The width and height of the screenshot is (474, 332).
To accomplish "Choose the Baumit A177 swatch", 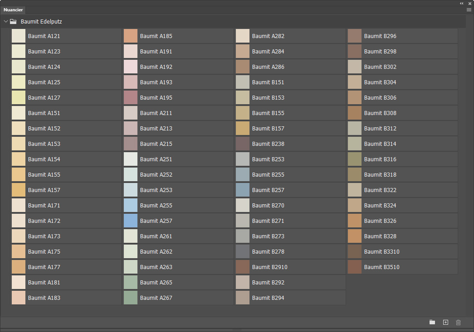I will (19, 267).
